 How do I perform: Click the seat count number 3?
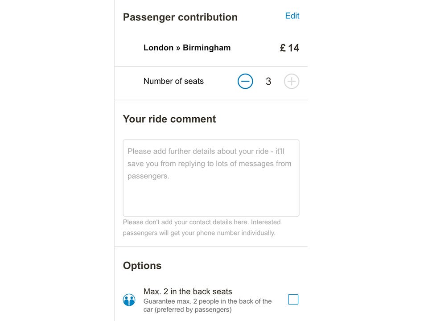tap(268, 82)
